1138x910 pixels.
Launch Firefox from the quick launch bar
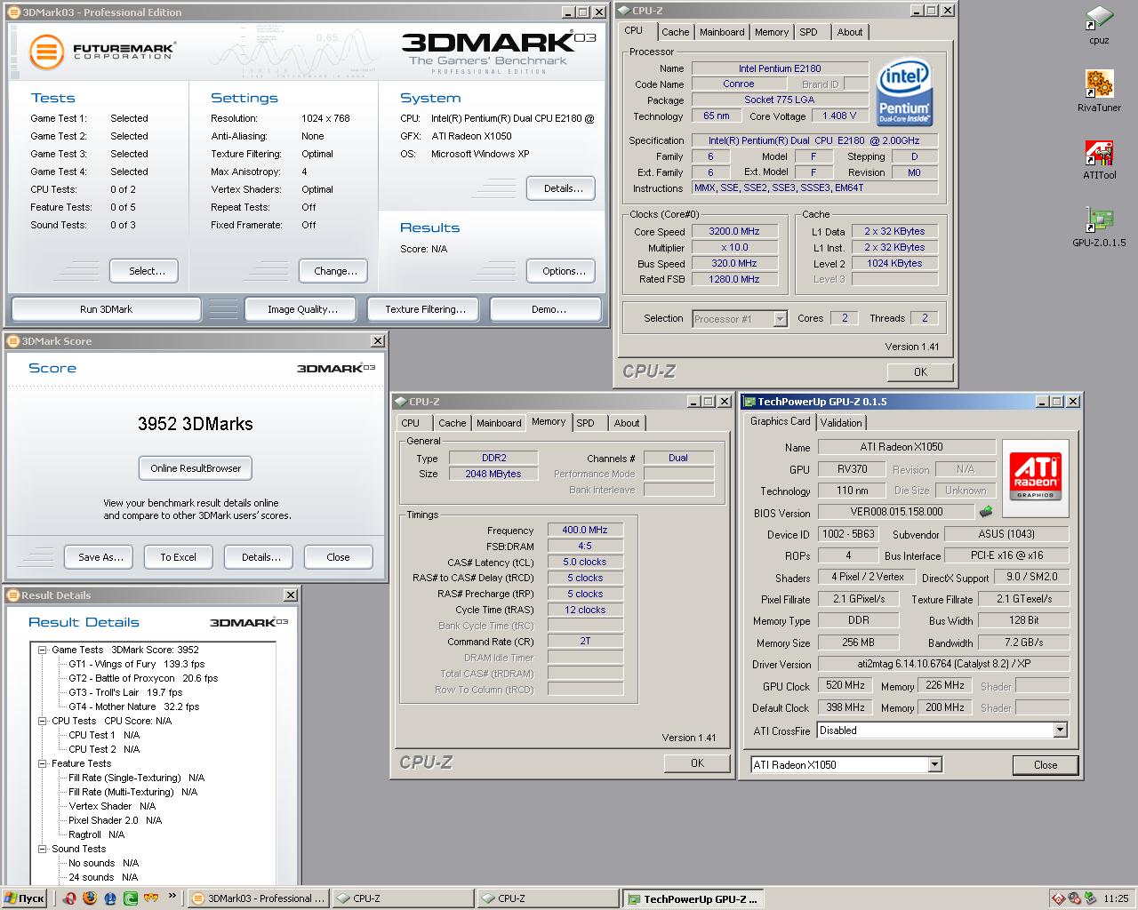coord(90,898)
